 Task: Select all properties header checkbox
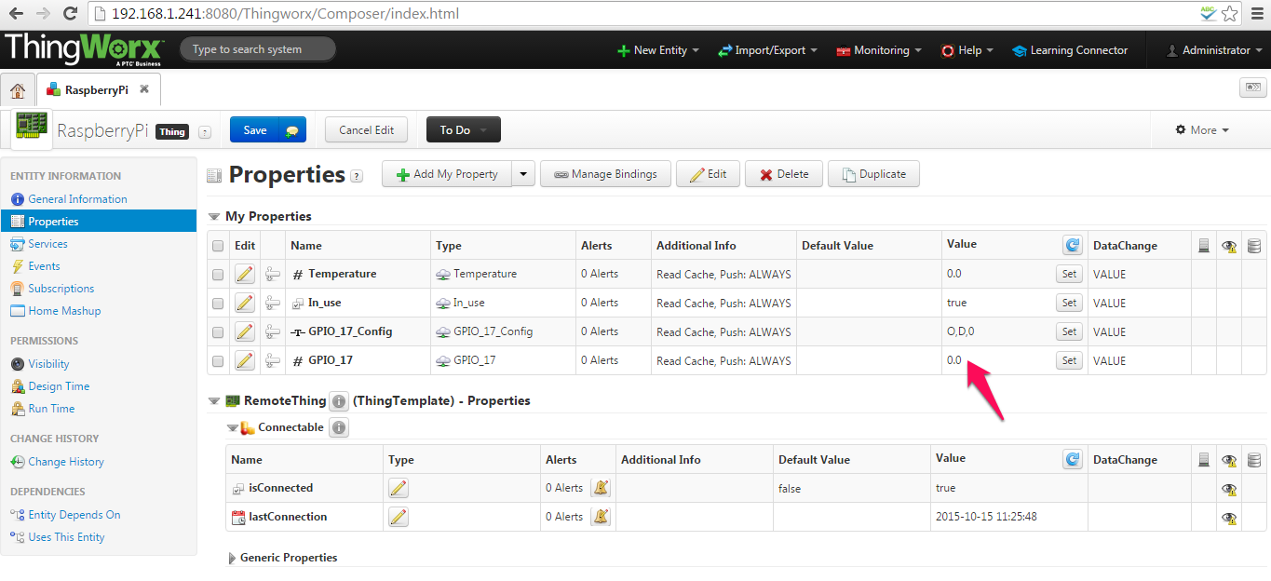coord(218,246)
